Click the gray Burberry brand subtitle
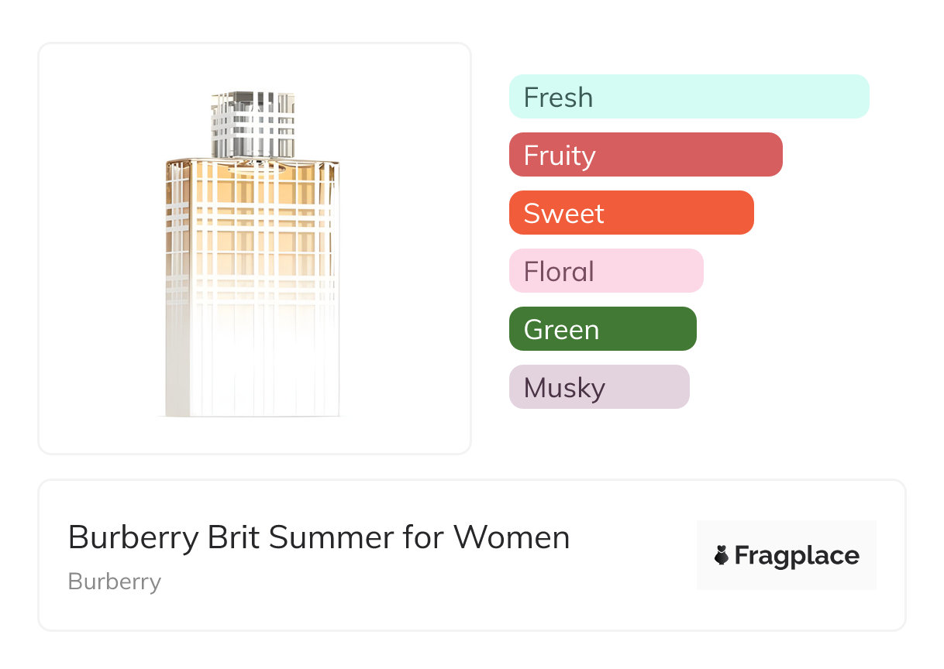Viewport: 944px width, 669px height. [115, 582]
